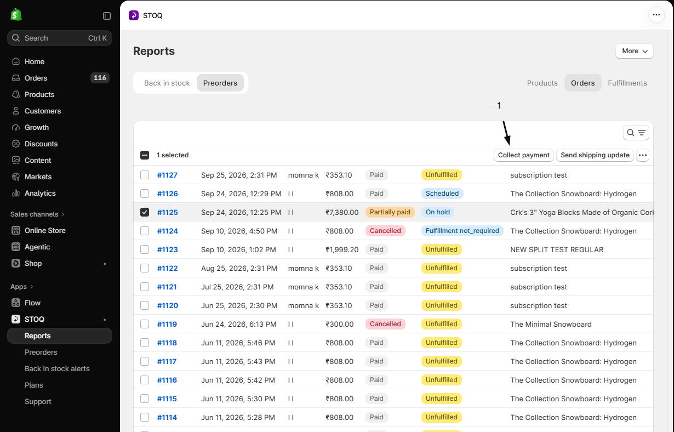Select the Orders report tab
Image resolution: width=674 pixels, height=432 pixels.
pos(583,83)
